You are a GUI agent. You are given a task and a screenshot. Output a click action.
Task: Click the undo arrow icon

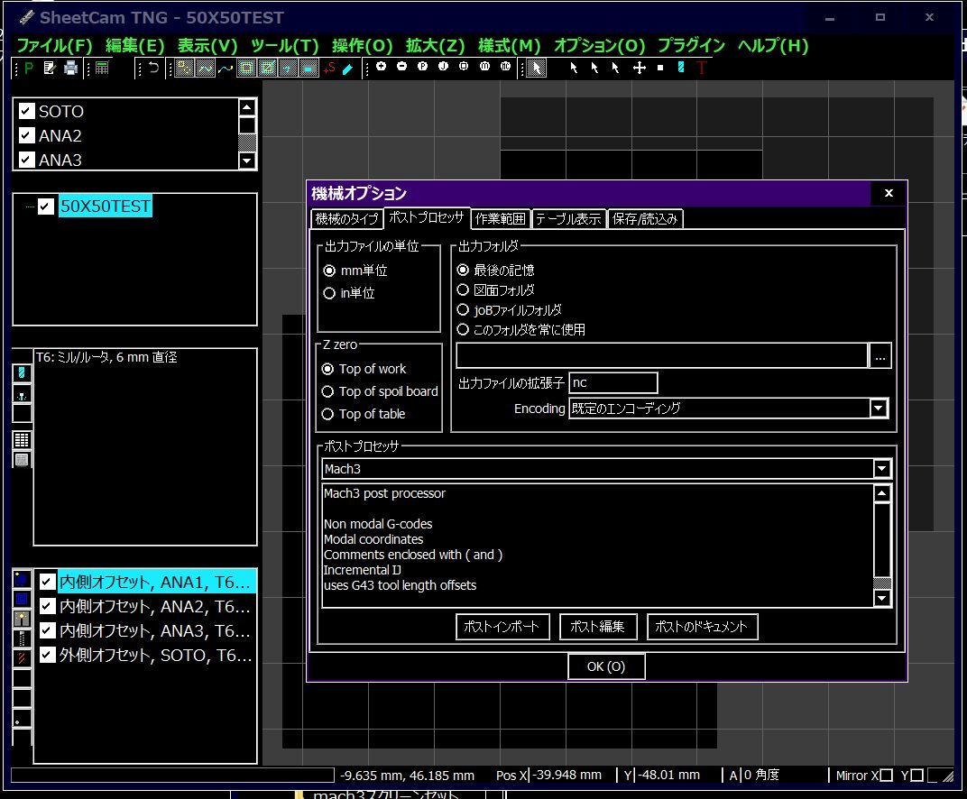point(153,68)
